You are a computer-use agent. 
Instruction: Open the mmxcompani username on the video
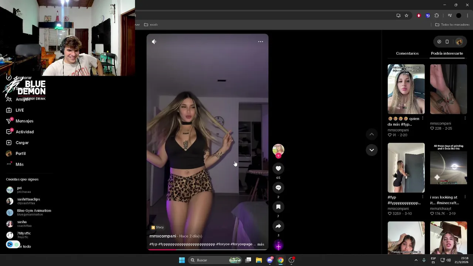pyautogui.click(x=163, y=236)
